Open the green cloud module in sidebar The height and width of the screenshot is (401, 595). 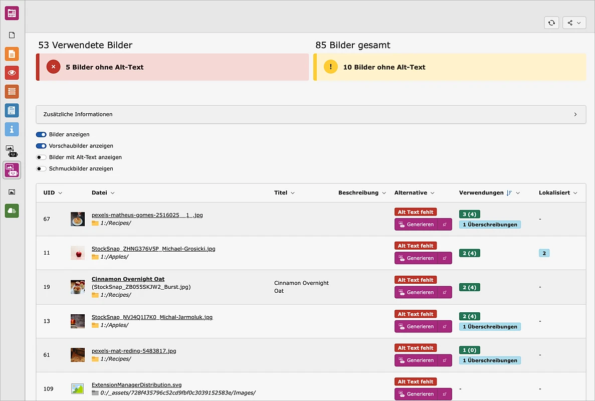point(12,211)
